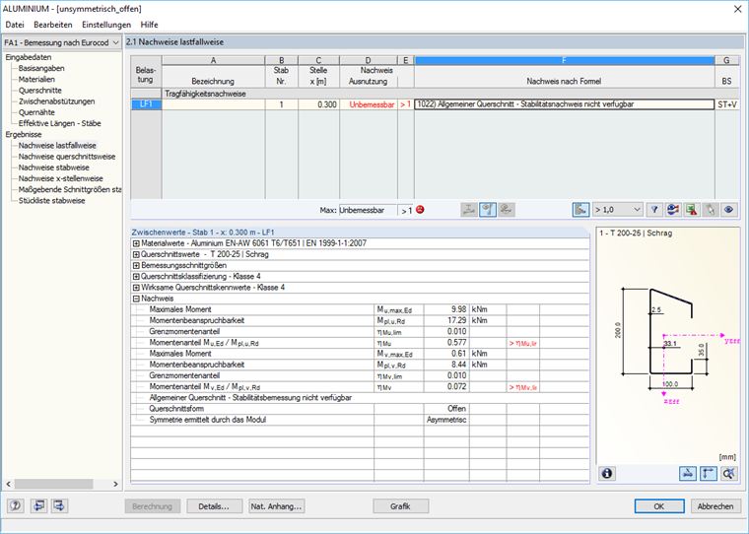Click the Querschnittsform Offen row
The width and height of the screenshot is (749, 534).
[360, 409]
